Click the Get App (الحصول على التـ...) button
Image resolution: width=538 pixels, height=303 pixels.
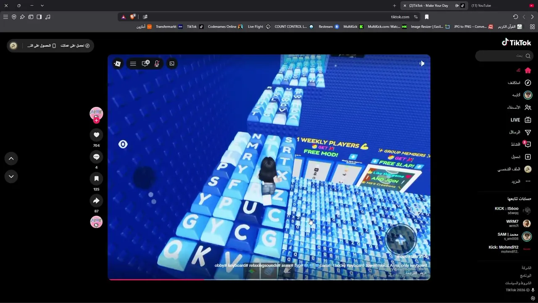(42, 45)
